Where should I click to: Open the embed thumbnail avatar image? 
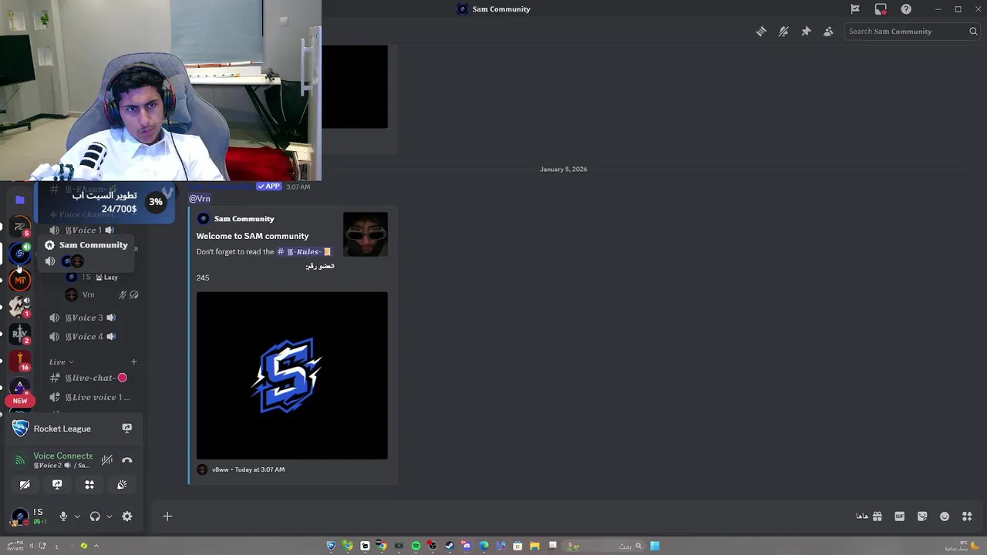point(365,234)
